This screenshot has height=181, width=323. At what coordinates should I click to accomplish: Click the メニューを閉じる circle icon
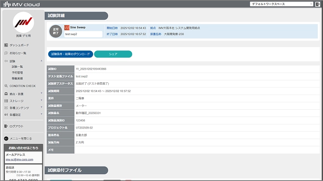click(6, 139)
